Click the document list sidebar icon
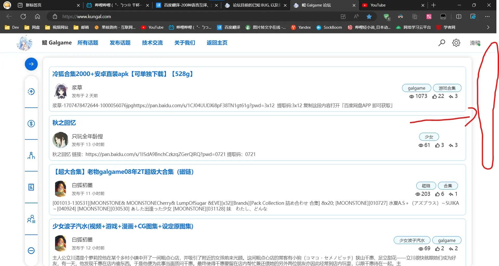 [31, 187]
